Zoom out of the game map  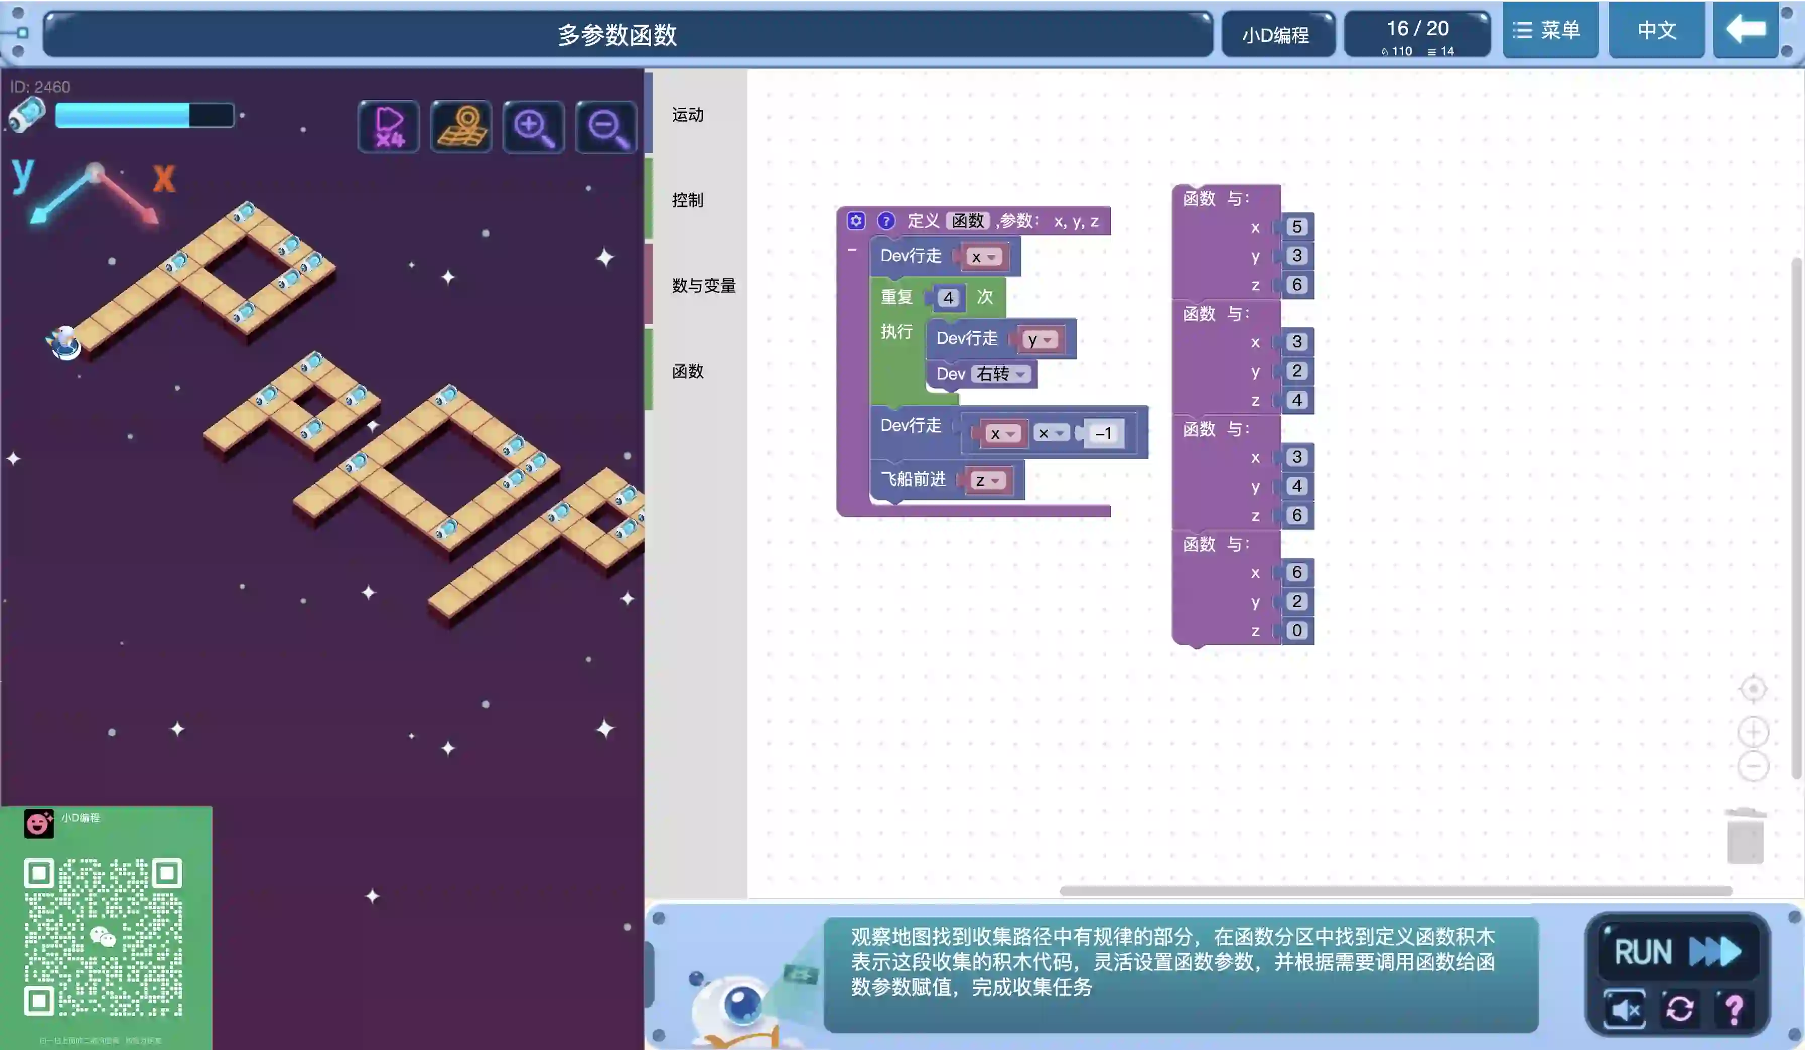607,127
